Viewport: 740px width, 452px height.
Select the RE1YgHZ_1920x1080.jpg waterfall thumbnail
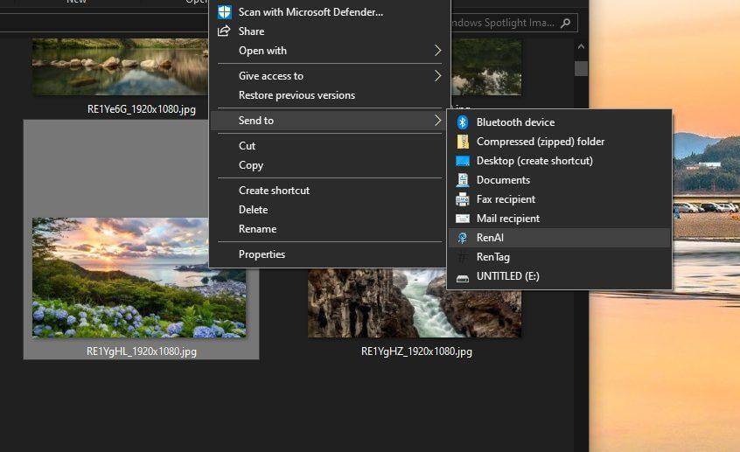(415, 302)
